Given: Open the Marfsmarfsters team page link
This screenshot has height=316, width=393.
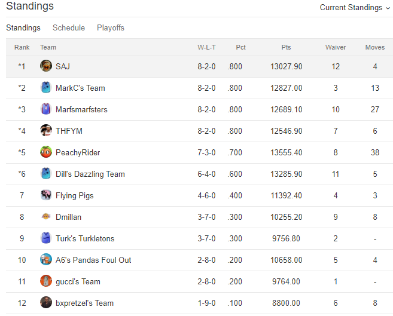Looking at the screenshot, I should click(81, 109).
